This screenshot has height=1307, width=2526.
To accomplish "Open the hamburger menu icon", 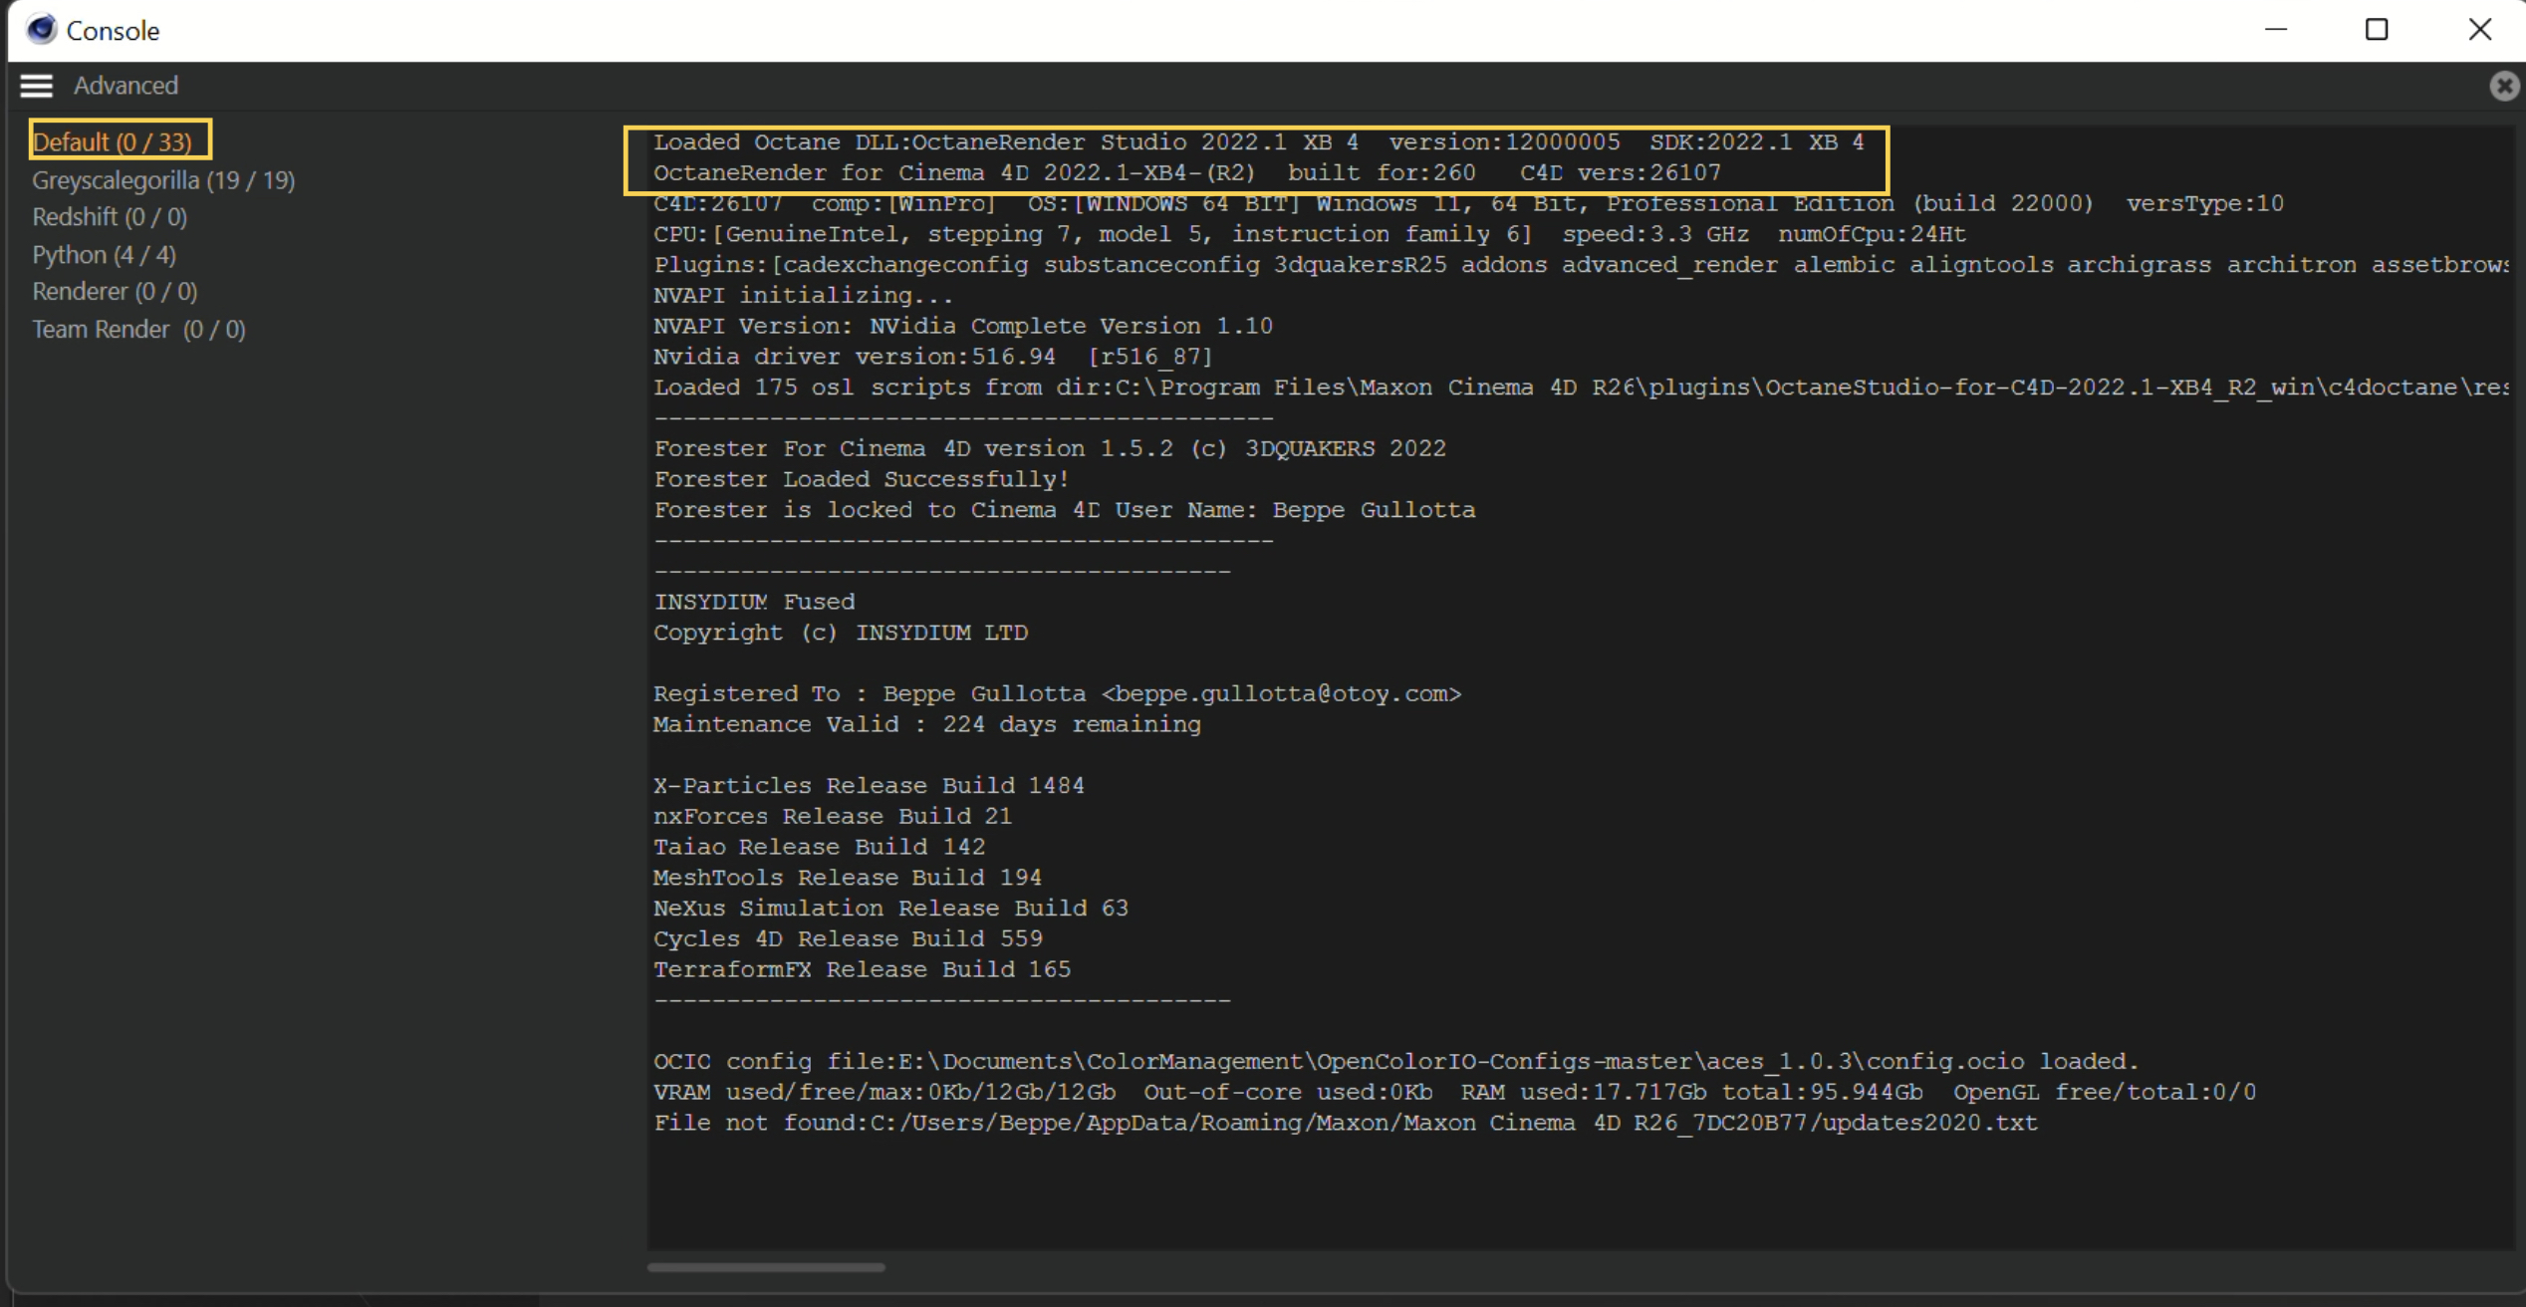I will tap(36, 86).
